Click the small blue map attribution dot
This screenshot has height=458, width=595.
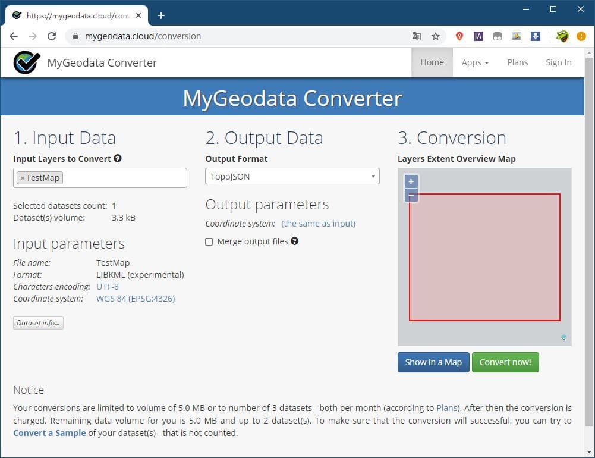coord(563,337)
